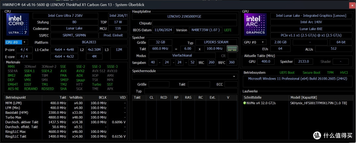Image resolution: width=356 pixels, height=143 pixels.
Task: Select the Basistakt (HFM) row
Action: click(65, 113)
